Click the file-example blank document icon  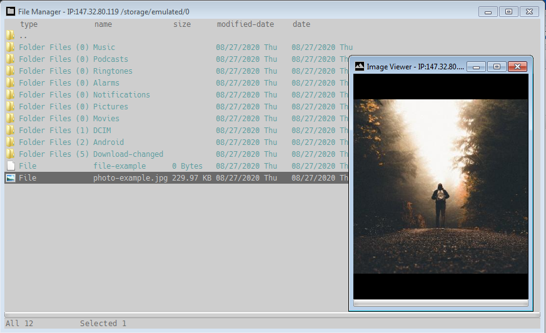[11, 166]
